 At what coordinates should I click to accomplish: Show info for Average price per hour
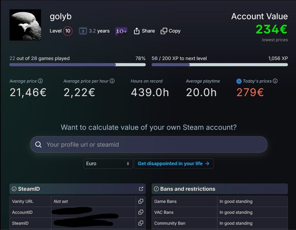tap(112, 81)
